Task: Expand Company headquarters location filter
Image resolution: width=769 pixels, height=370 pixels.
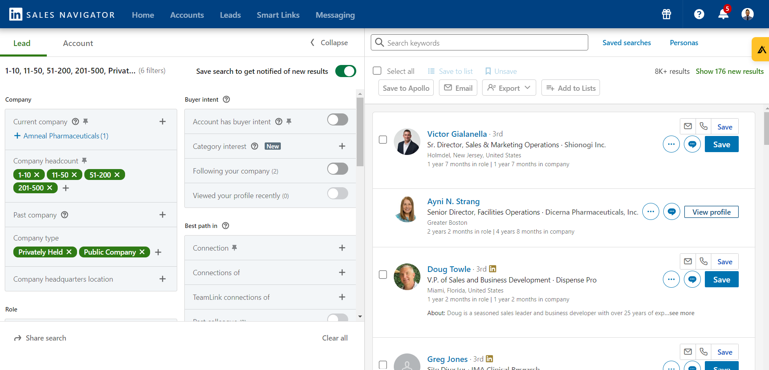Action: click(163, 279)
